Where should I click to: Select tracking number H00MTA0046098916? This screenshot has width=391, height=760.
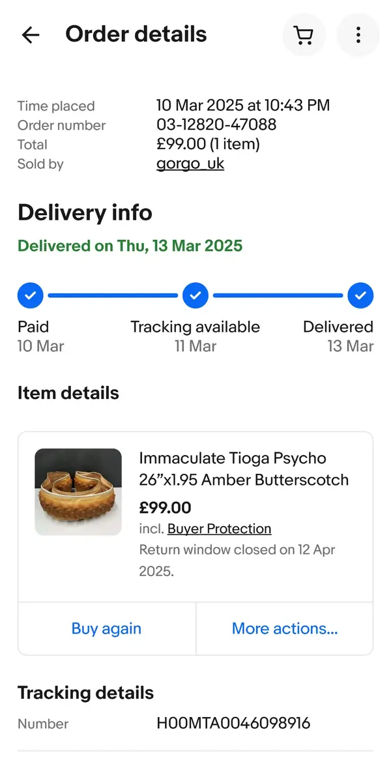(x=233, y=723)
